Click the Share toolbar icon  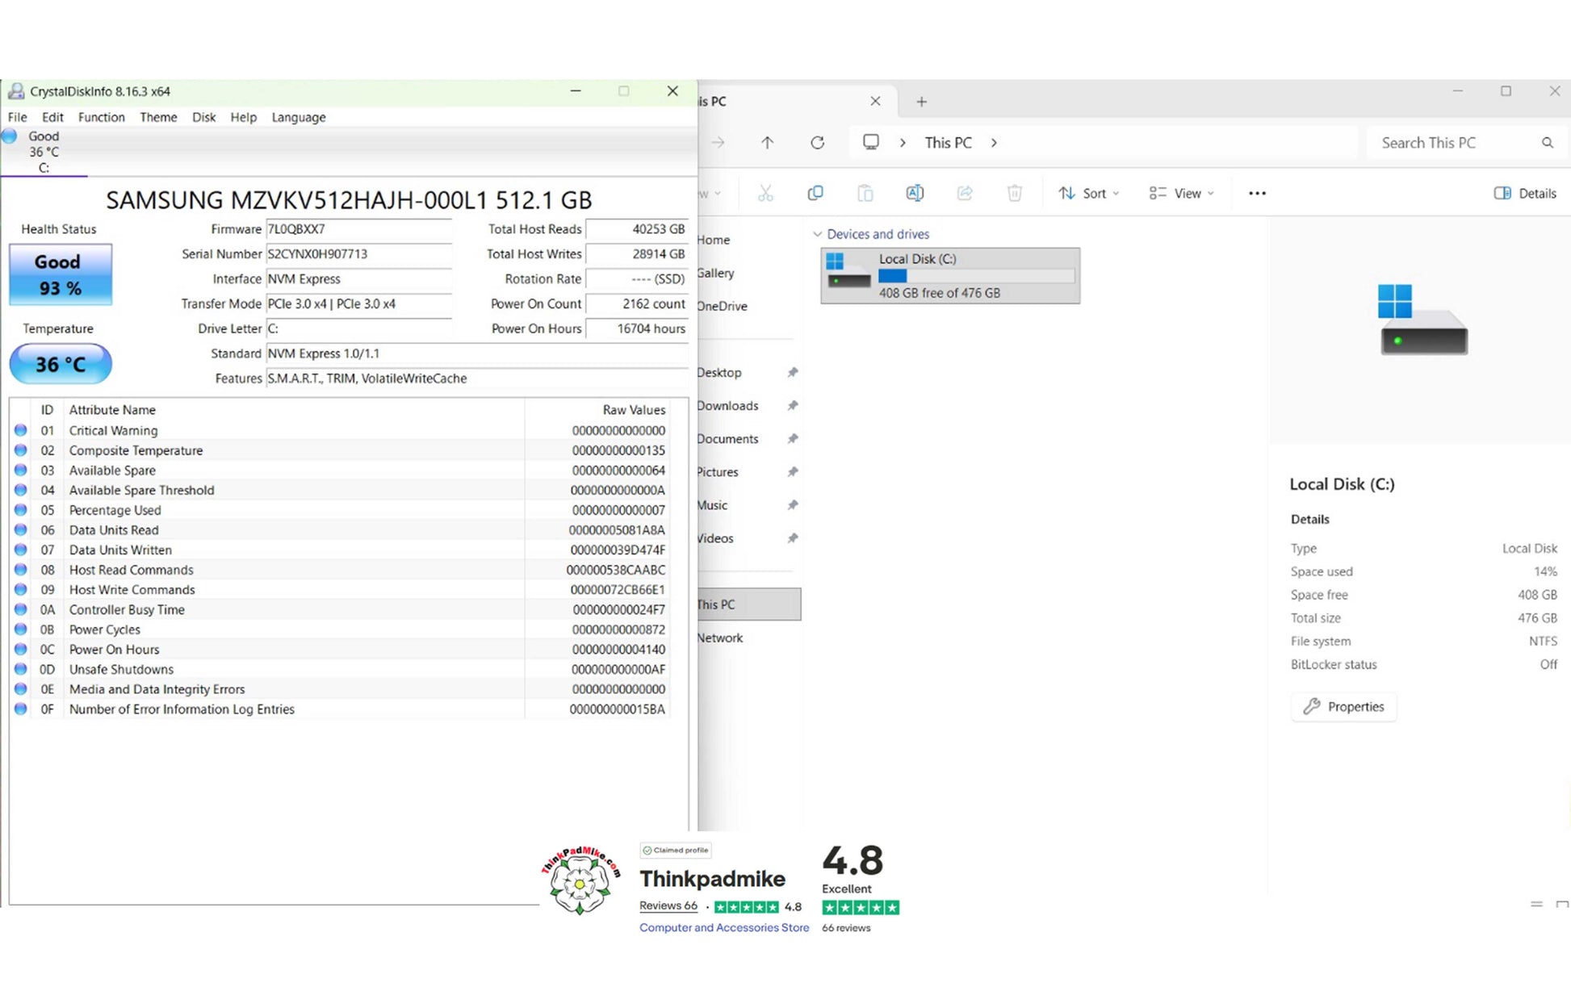(965, 193)
